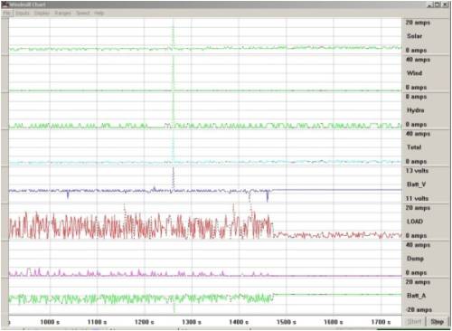Select the Batt_V channel label
452x331 pixels.
pyautogui.click(x=416, y=184)
